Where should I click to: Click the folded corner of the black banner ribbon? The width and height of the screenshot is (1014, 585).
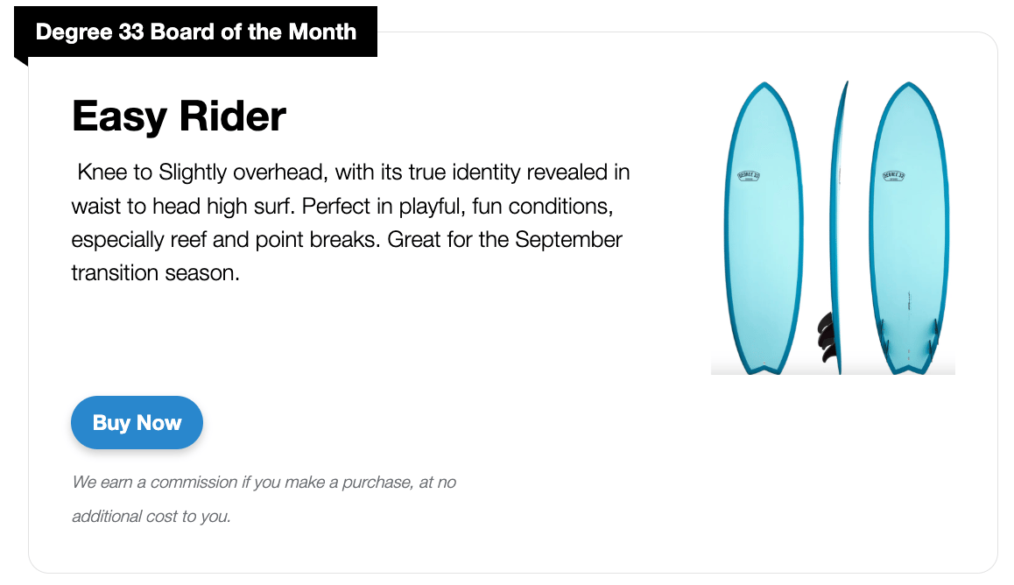[21, 61]
